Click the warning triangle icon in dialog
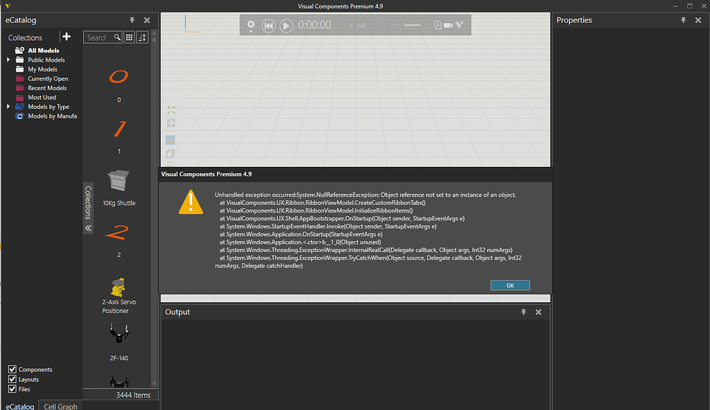The image size is (710, 410). [x=191, y=202]
